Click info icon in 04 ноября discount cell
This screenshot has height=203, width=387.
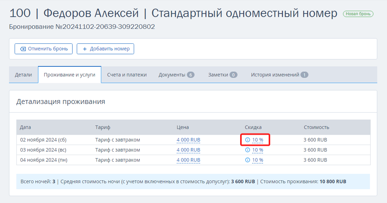point(247,160)
